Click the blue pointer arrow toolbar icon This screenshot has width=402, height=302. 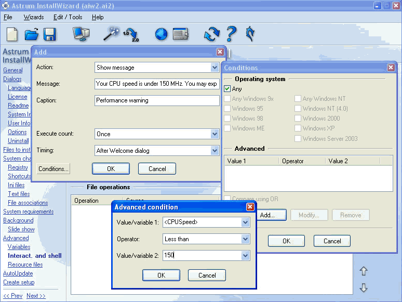coord(250,34)
